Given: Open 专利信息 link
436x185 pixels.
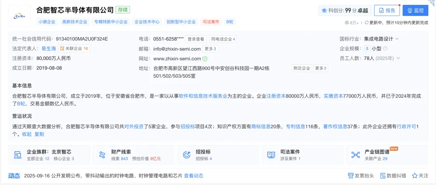Looking at the screenshot, I should click(296, 127).
